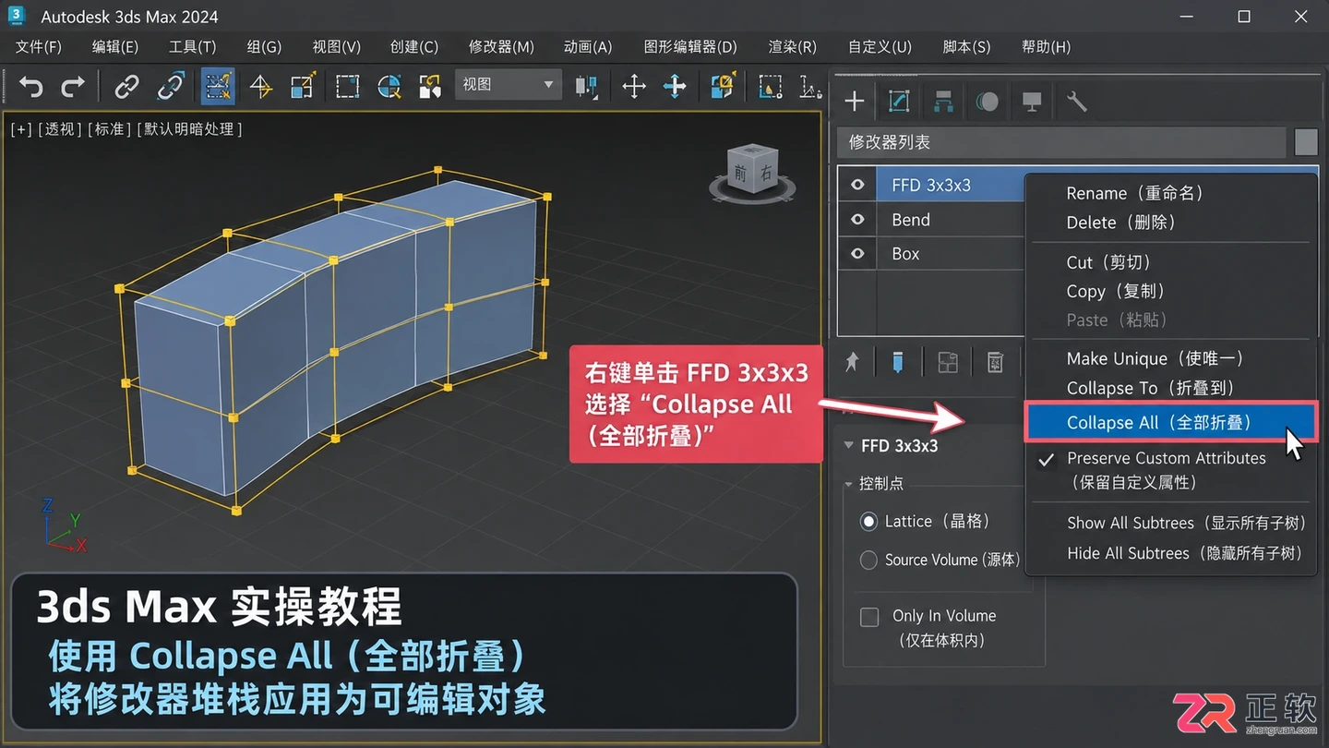The image size is (1329, 748).
Task: Click the select and place icon before 视图 dropdown
Action: pyautogui.click(x=430, y=87)
